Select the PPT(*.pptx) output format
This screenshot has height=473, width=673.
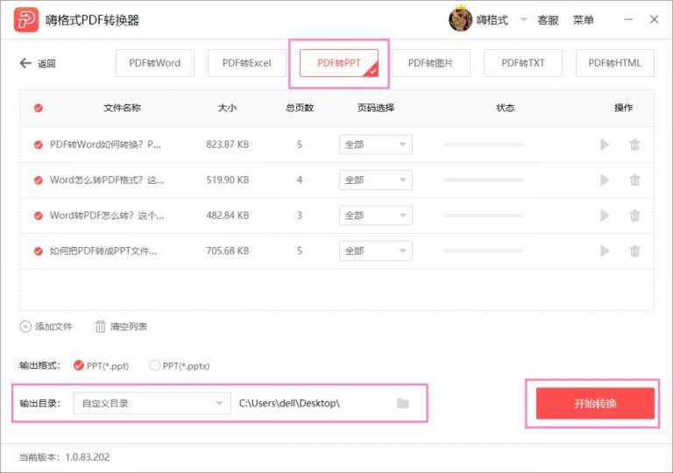(180, 365)
